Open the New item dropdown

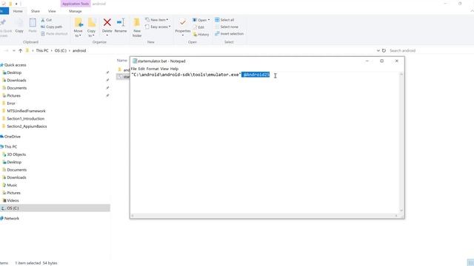(156, 20)
